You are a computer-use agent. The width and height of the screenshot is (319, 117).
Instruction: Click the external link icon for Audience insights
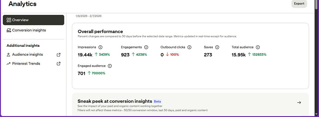[x=59, y=54]
